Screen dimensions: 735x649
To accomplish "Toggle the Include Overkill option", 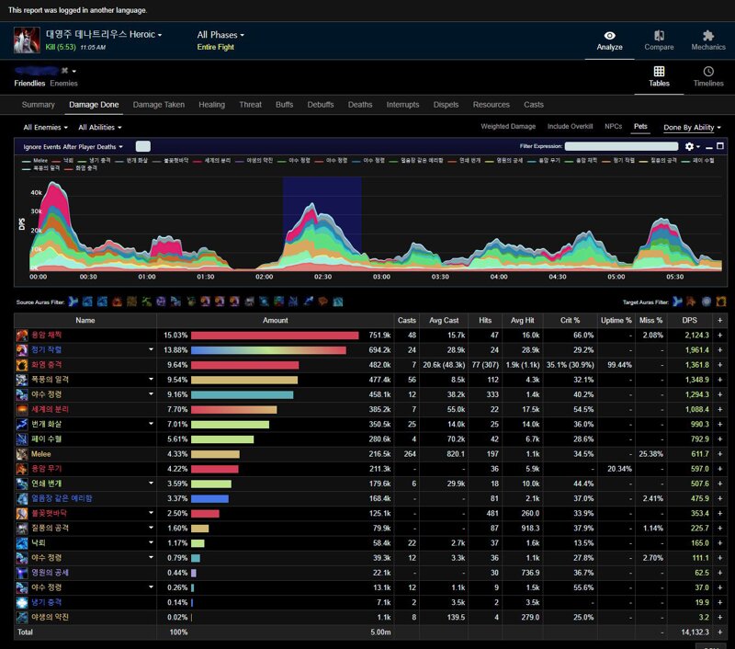I will [570, 127].
